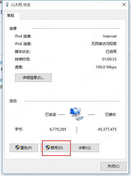Click the shield icon on 属性(P) button
131x176 pixels.
pos(17,148)
